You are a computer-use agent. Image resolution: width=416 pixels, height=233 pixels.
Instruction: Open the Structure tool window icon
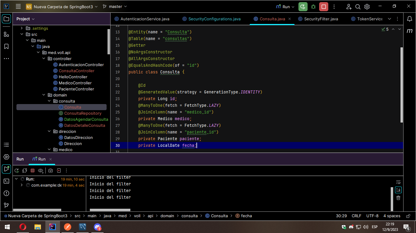pos(6,34)
